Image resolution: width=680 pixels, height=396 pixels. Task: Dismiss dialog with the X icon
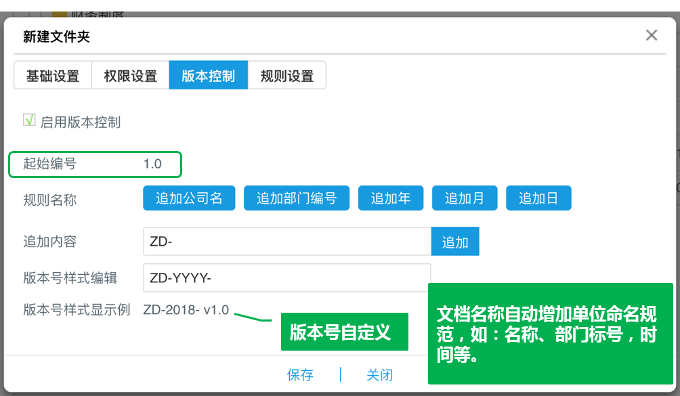pyautogui.click(x=651, y=35)
